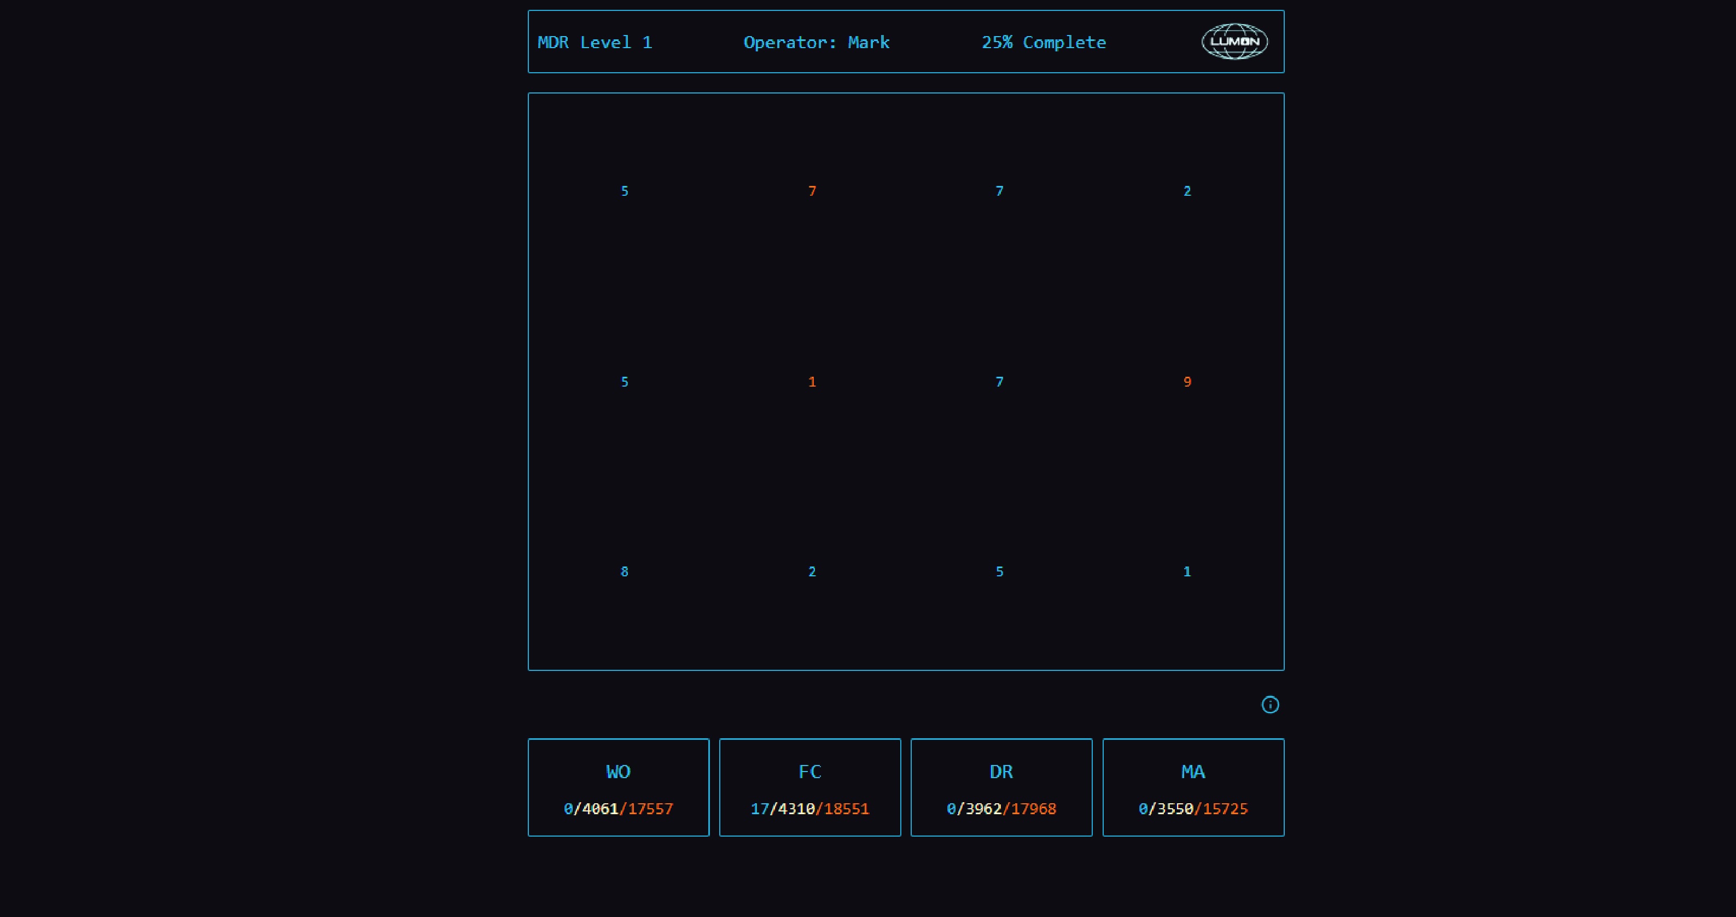Click the blue 2 at the top right

[1187, 191]
